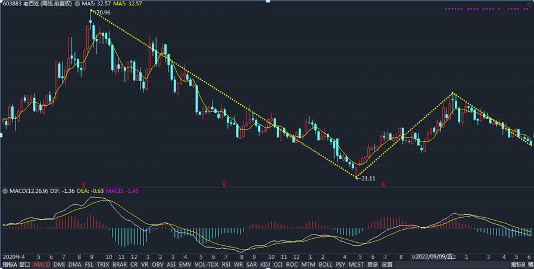Click the DEA: -0.63 value
This screenshot has width=534, height=269.
pos(90,192)
